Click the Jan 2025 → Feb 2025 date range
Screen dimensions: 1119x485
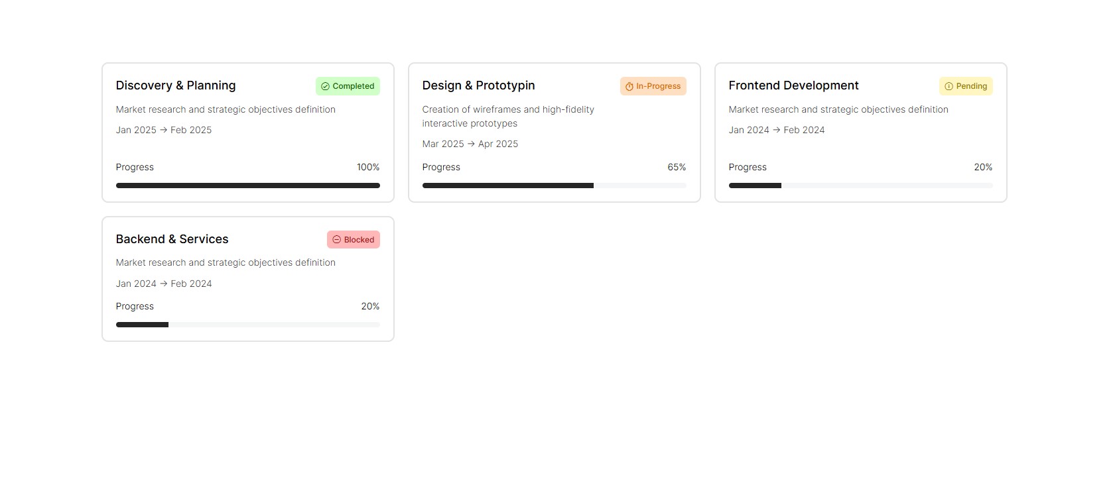pos(164,130)
